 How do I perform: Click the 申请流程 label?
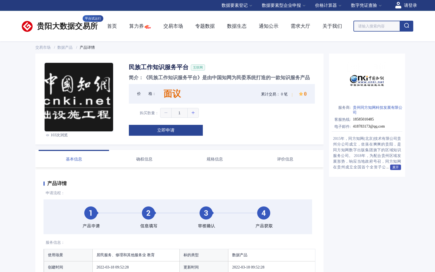pyautogui.click(x=55, y=193)
